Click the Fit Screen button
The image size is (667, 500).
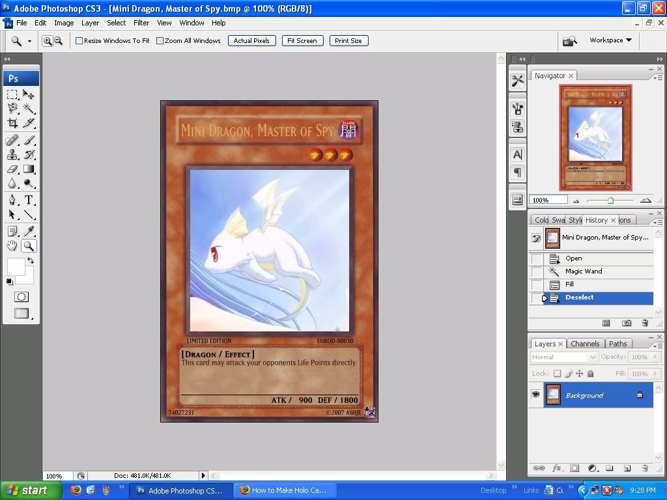(302, 40)
